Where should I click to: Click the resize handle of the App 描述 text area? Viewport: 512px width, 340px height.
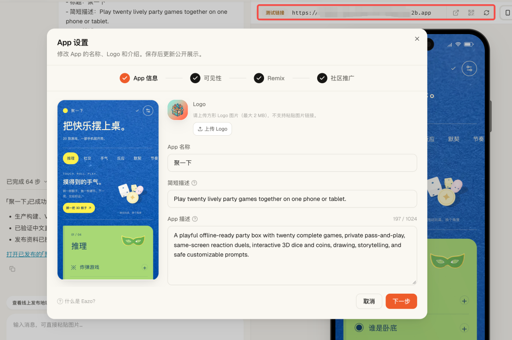tap(414, 282)
